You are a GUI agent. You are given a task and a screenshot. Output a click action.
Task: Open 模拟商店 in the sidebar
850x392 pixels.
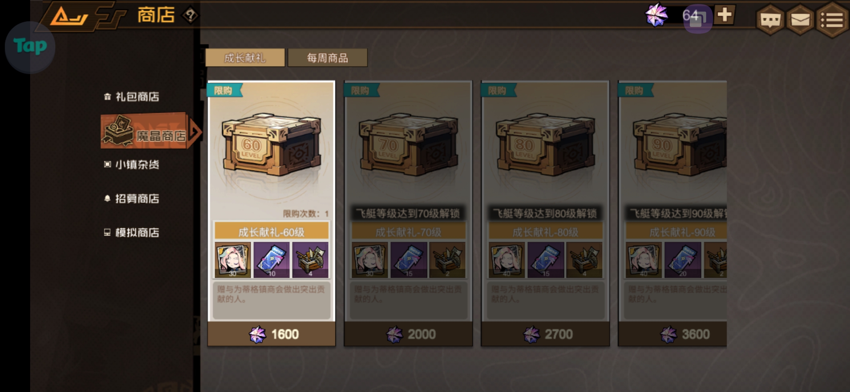click(x=132, y=232)
